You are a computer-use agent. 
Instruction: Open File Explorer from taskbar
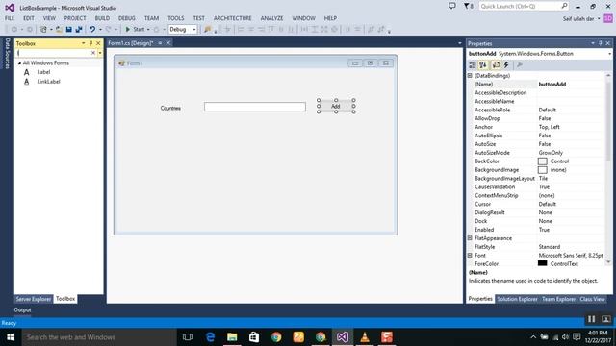click(x=232, y=337)
